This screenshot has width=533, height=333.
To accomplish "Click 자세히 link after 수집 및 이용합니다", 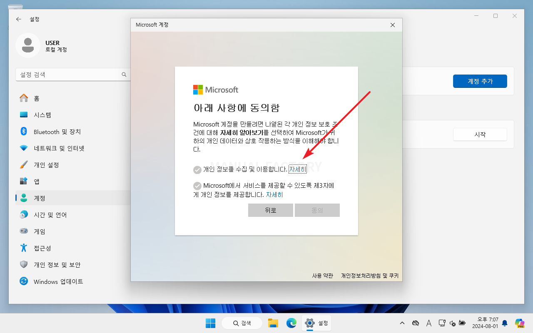I will pos(298,169).
